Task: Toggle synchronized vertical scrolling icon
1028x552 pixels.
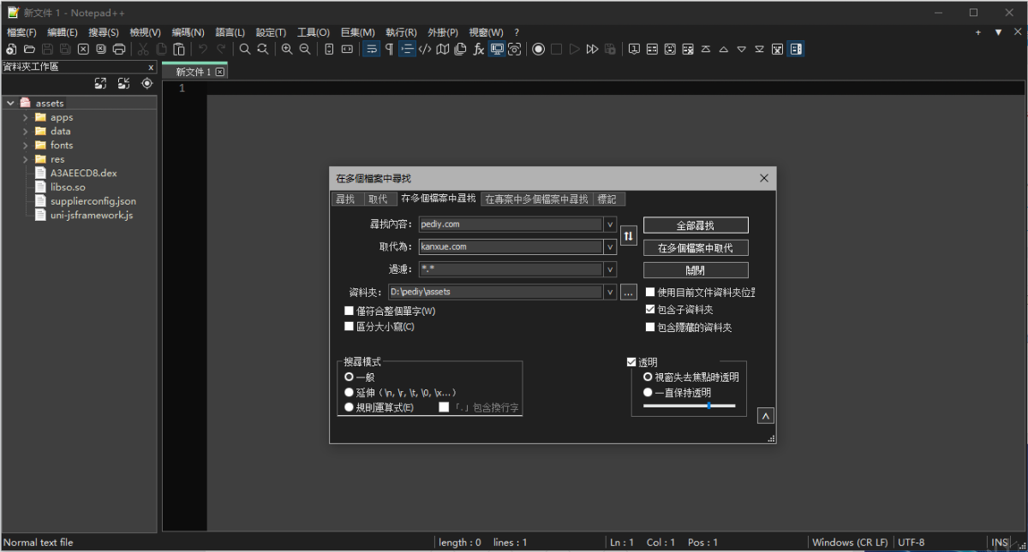Action: [329, 49]
